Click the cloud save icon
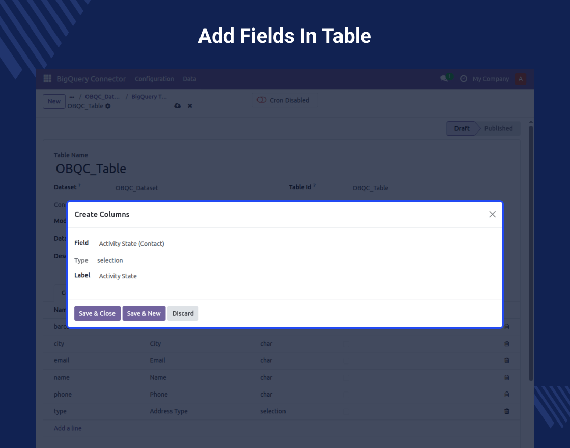The height and width of the screenshot is (448, 570). [178, 106]
